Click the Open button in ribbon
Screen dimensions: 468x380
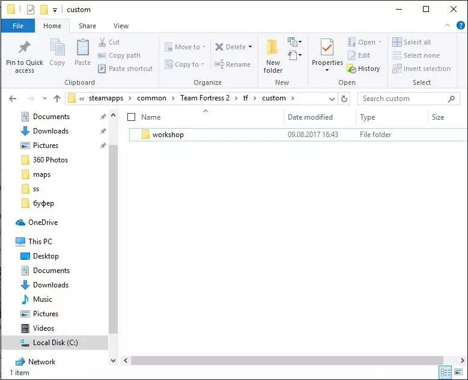coord(365,42)
